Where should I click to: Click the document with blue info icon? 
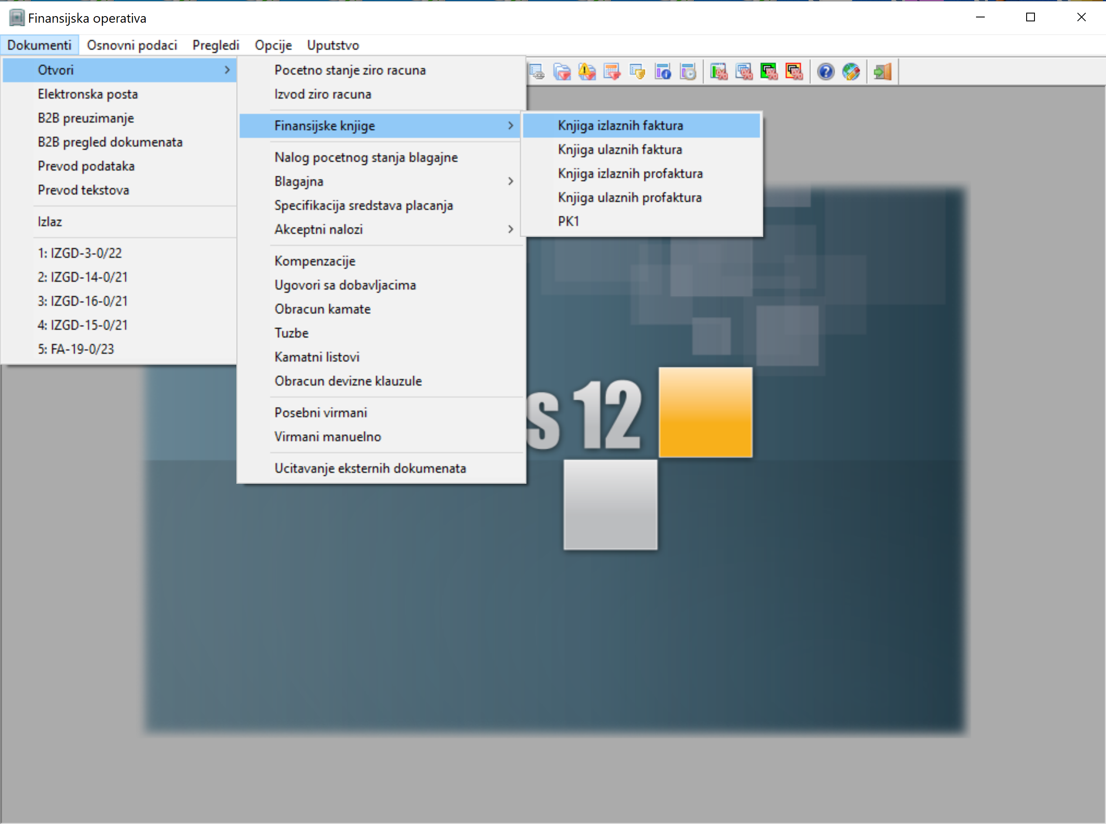pos(663,72)
